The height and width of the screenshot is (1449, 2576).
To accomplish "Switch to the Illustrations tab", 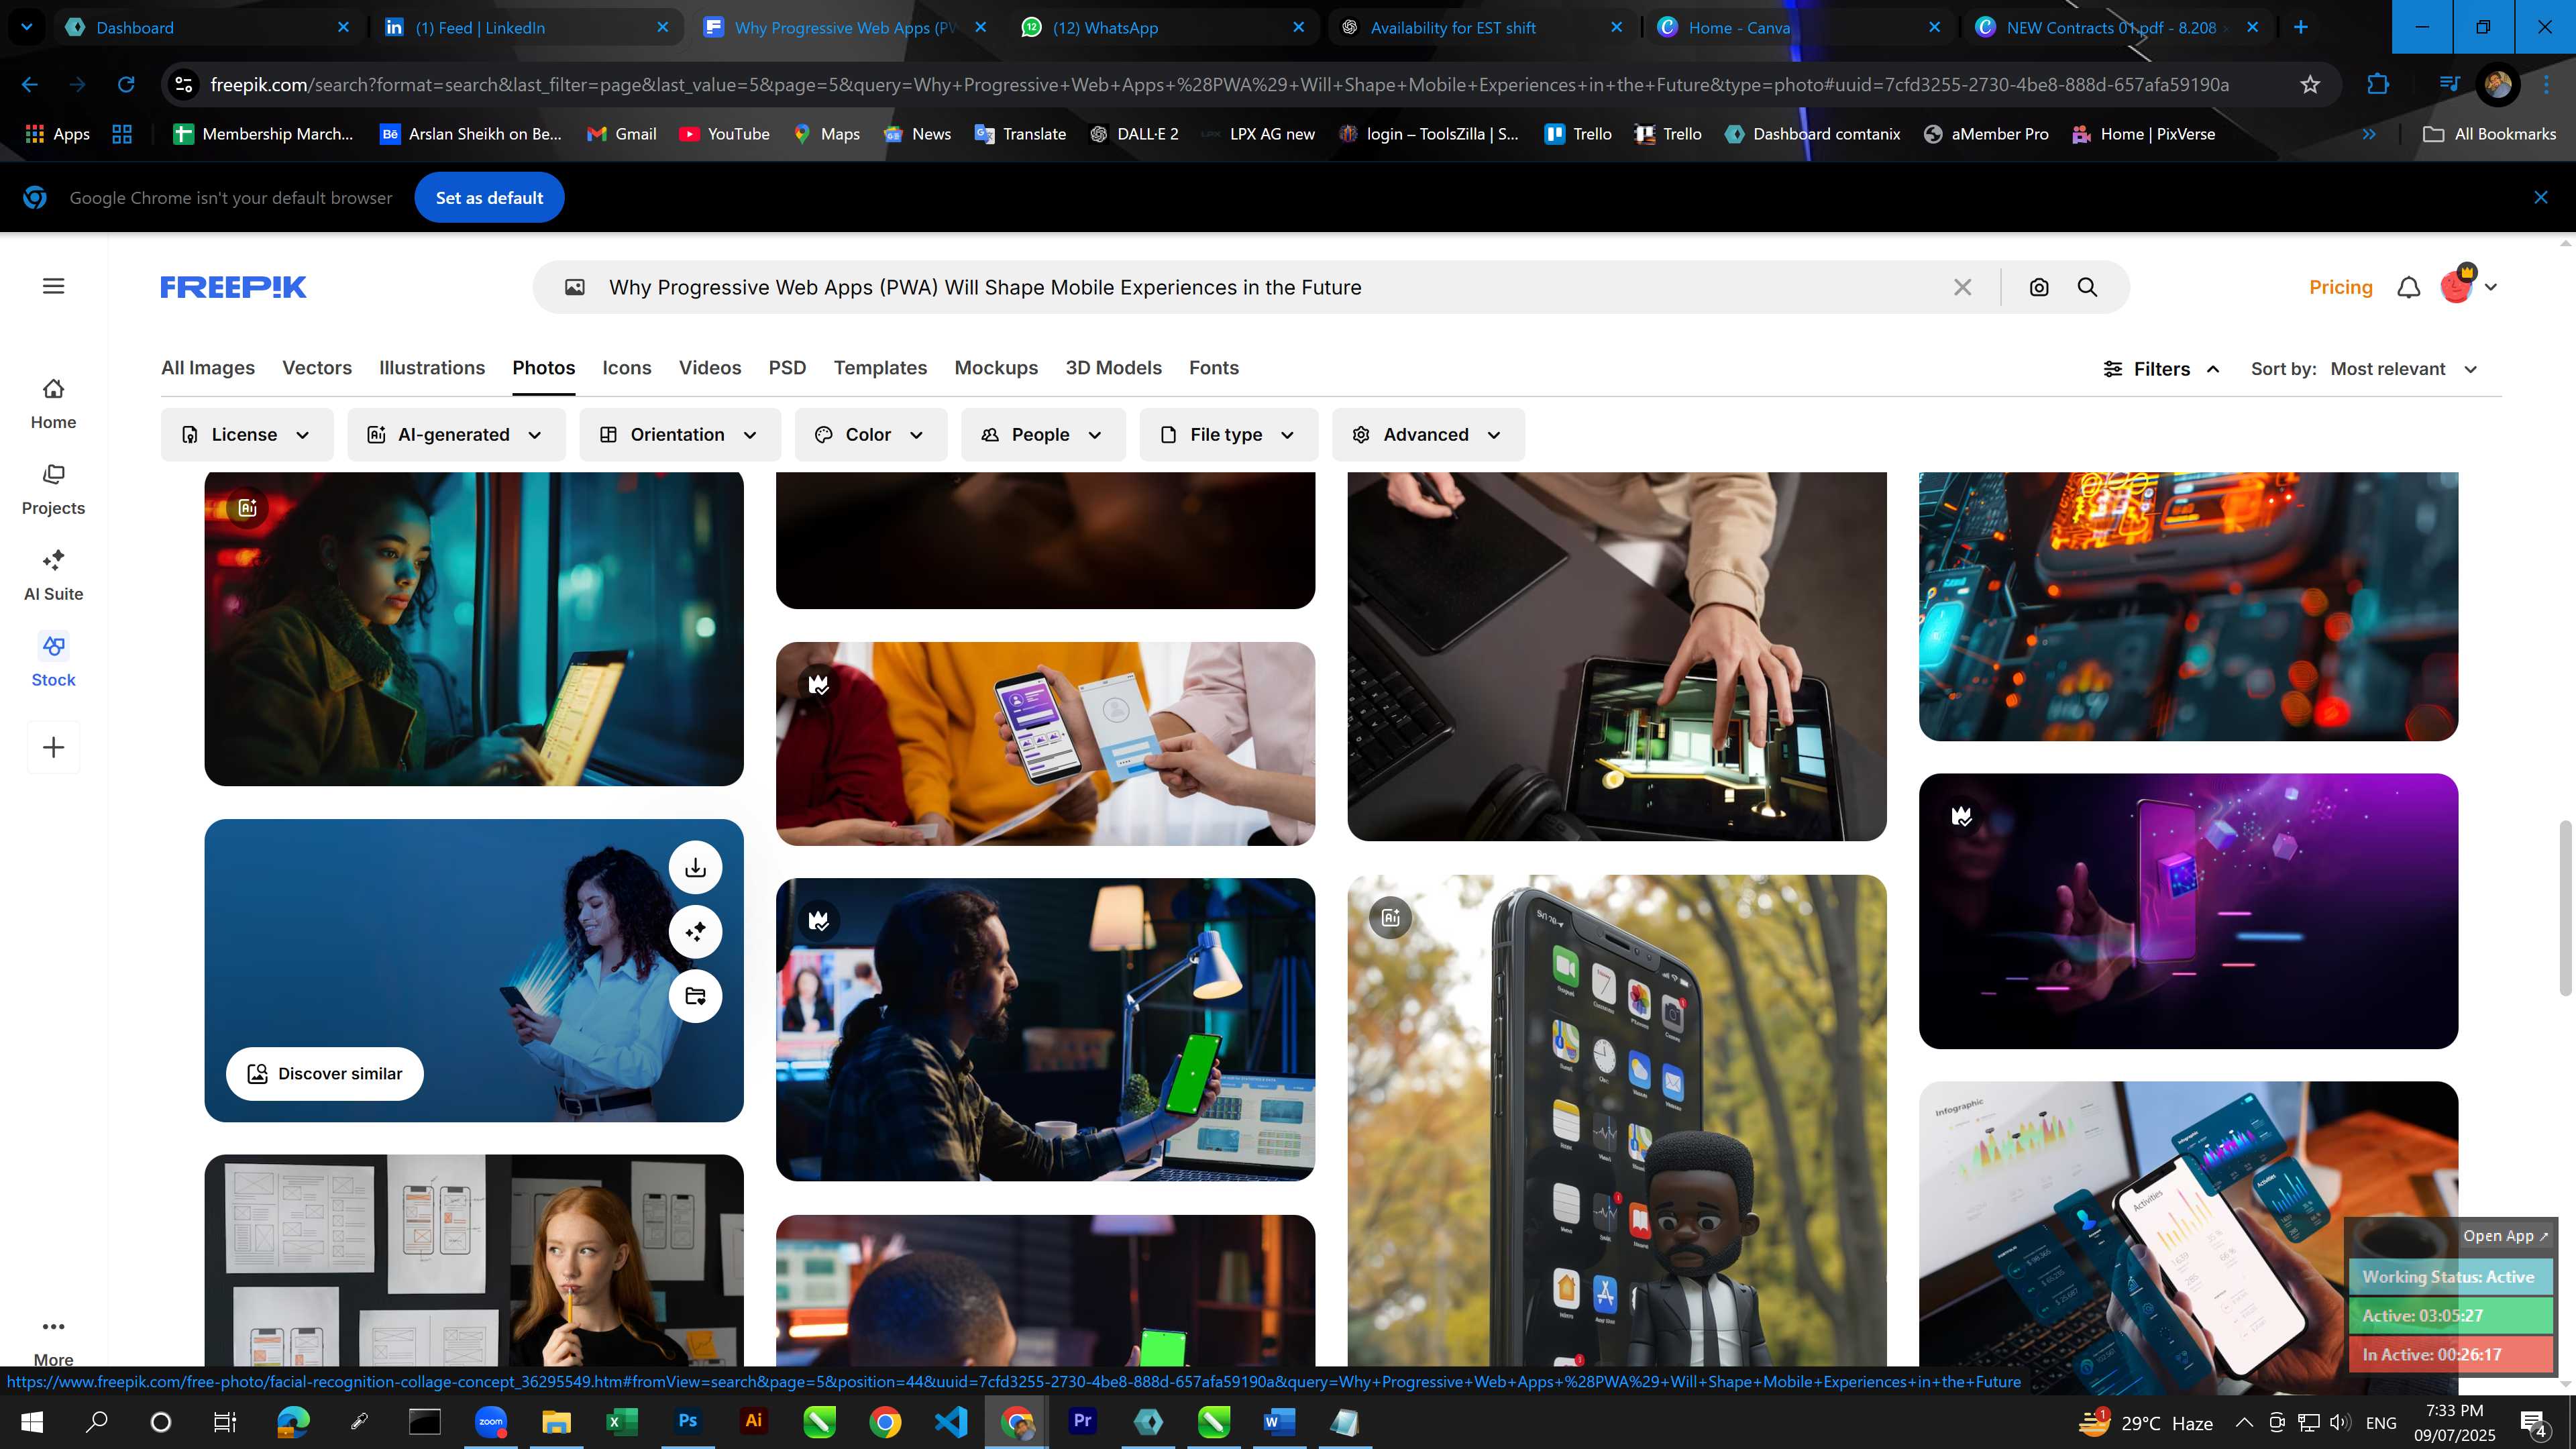I will 432,367.
